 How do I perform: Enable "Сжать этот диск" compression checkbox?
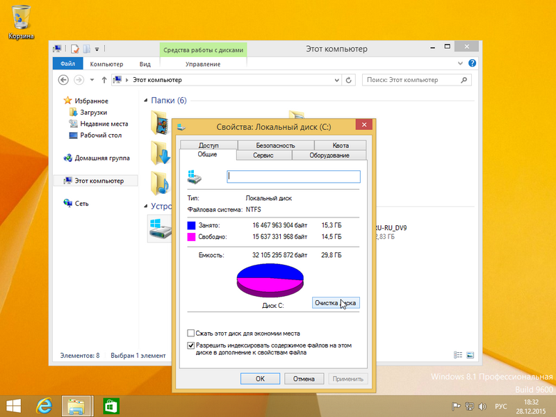[191, 334]
